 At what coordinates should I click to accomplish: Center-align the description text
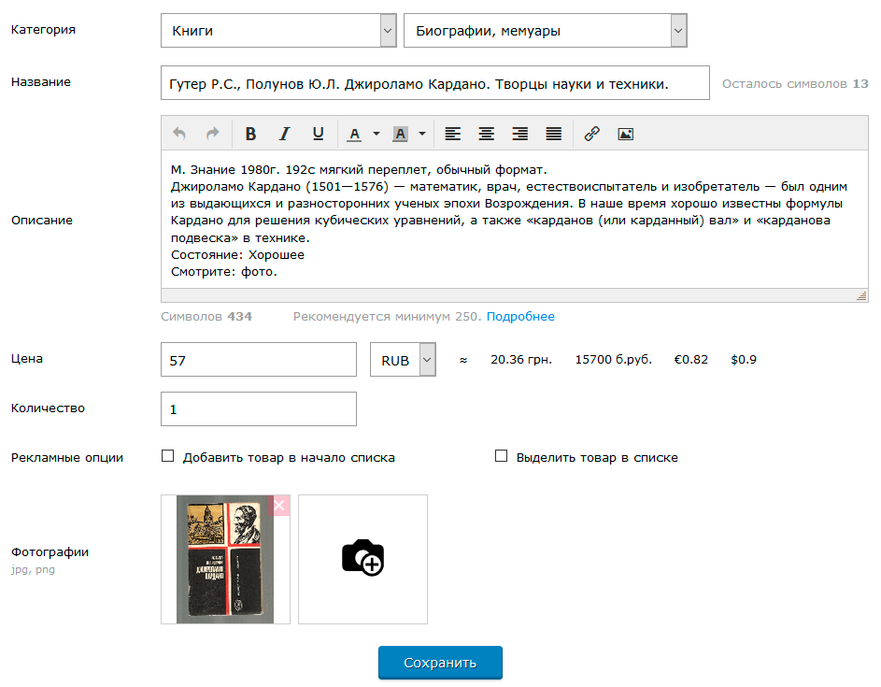(486, 134)
